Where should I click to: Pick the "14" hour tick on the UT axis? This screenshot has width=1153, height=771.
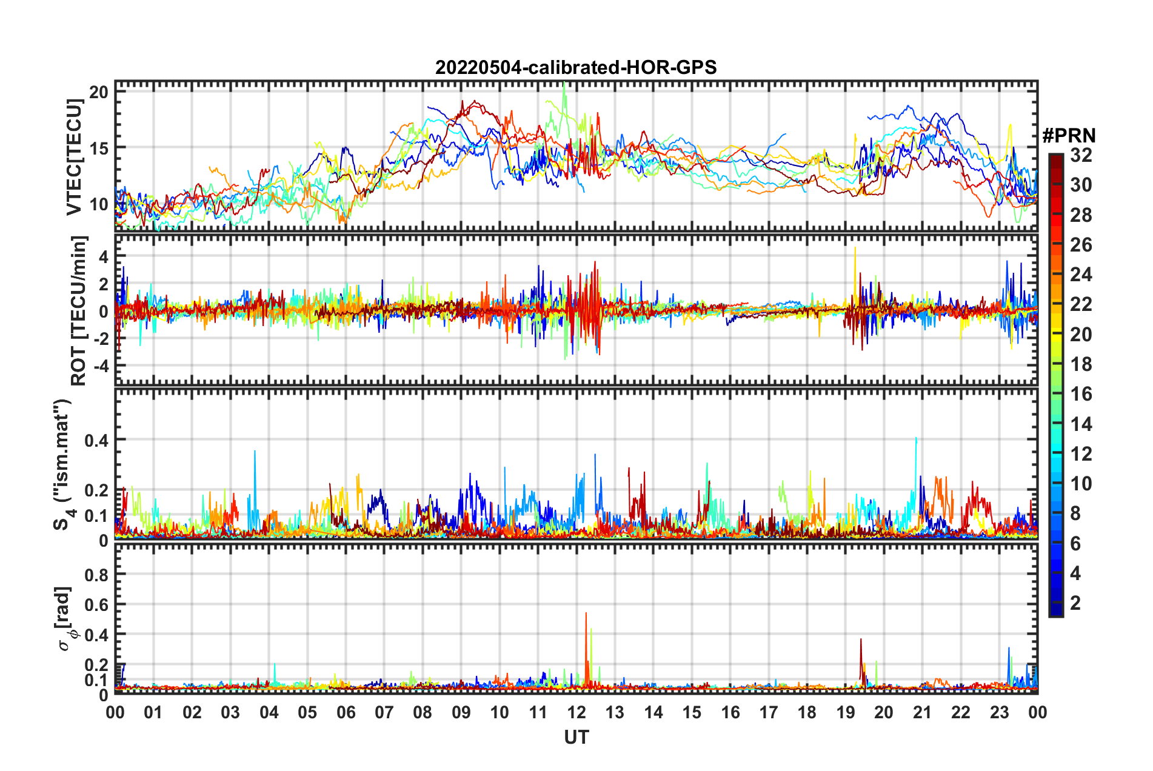653,712
